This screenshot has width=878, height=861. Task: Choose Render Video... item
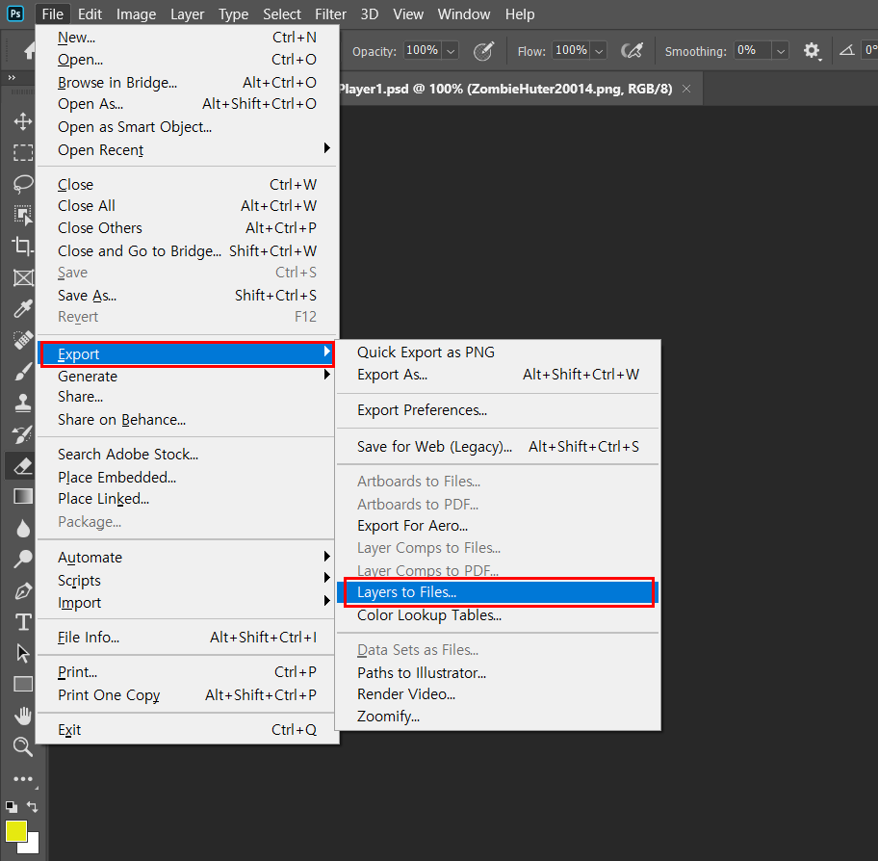(x=497, y=694)
